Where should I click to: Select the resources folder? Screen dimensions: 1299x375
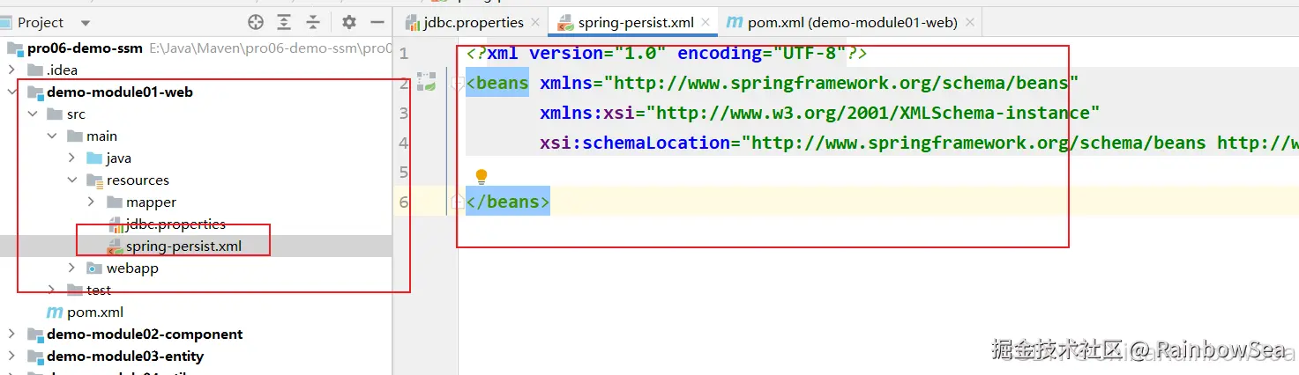click(x=138, y=180)
